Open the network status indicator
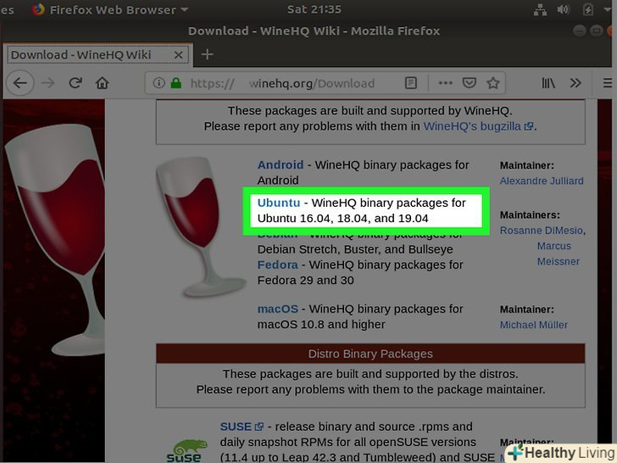Viewport: 617px width, 463px height. tap(540, 9)
